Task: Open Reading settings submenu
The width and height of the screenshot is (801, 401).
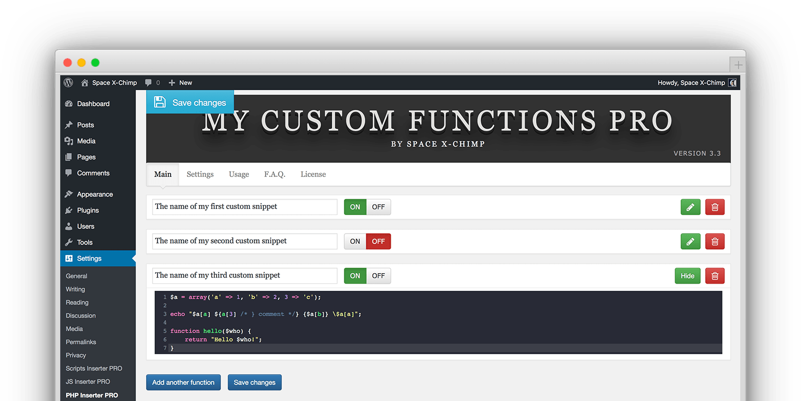Action: pos(77,302)
